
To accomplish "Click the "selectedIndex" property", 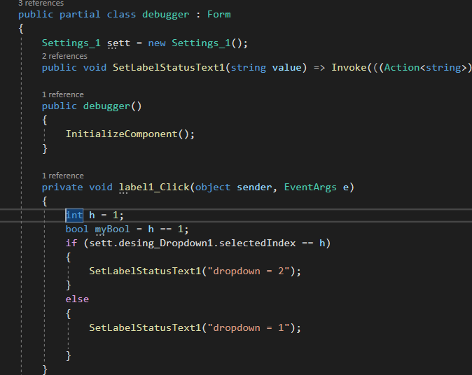I will click(x=258, y=243).
